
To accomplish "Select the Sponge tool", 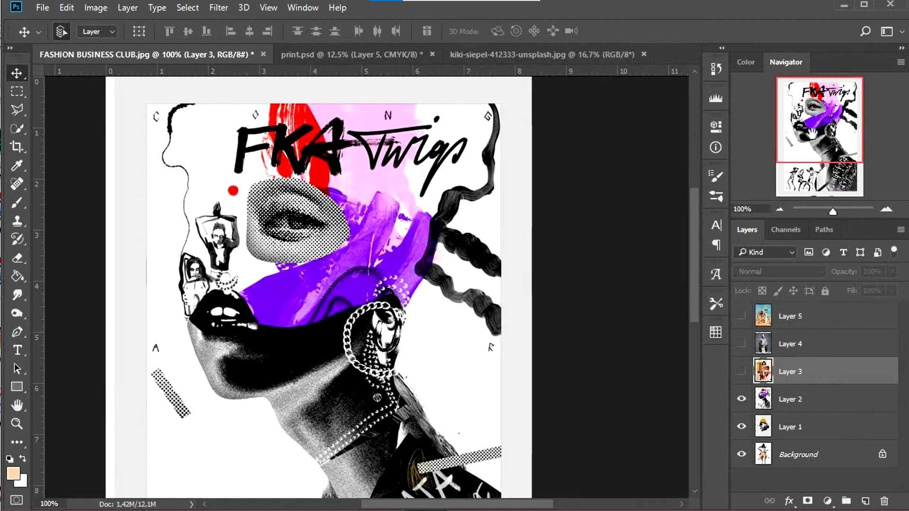I will point(17,313).
